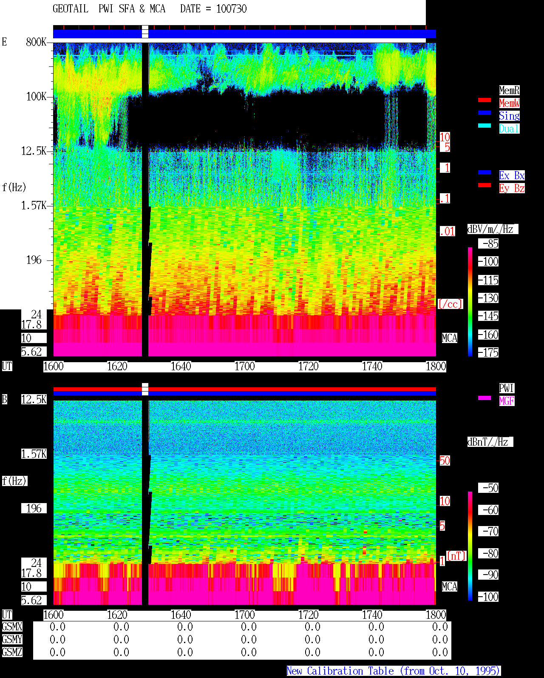Select the PWI legend label

[x=507, y=388]
